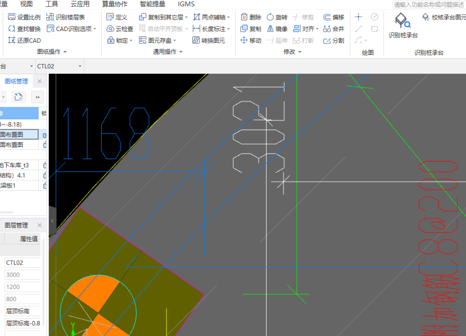Select the circle draw tool in 绘图
Viewport: 466px width, 336px height.
(374, 17)
